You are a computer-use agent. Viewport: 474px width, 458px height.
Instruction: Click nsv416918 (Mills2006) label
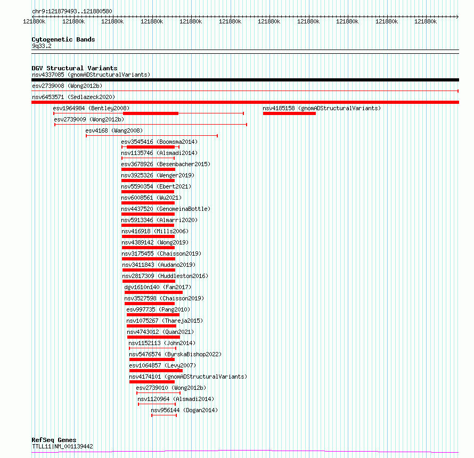[x=155, y=231]
